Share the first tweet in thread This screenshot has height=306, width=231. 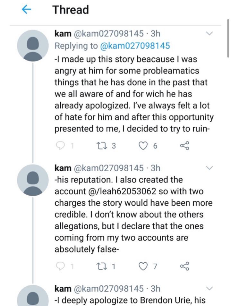(185, 146)
